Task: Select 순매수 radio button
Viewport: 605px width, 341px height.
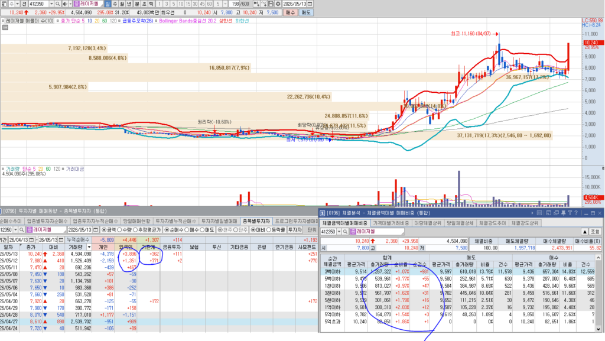Action: click(167, 229)
